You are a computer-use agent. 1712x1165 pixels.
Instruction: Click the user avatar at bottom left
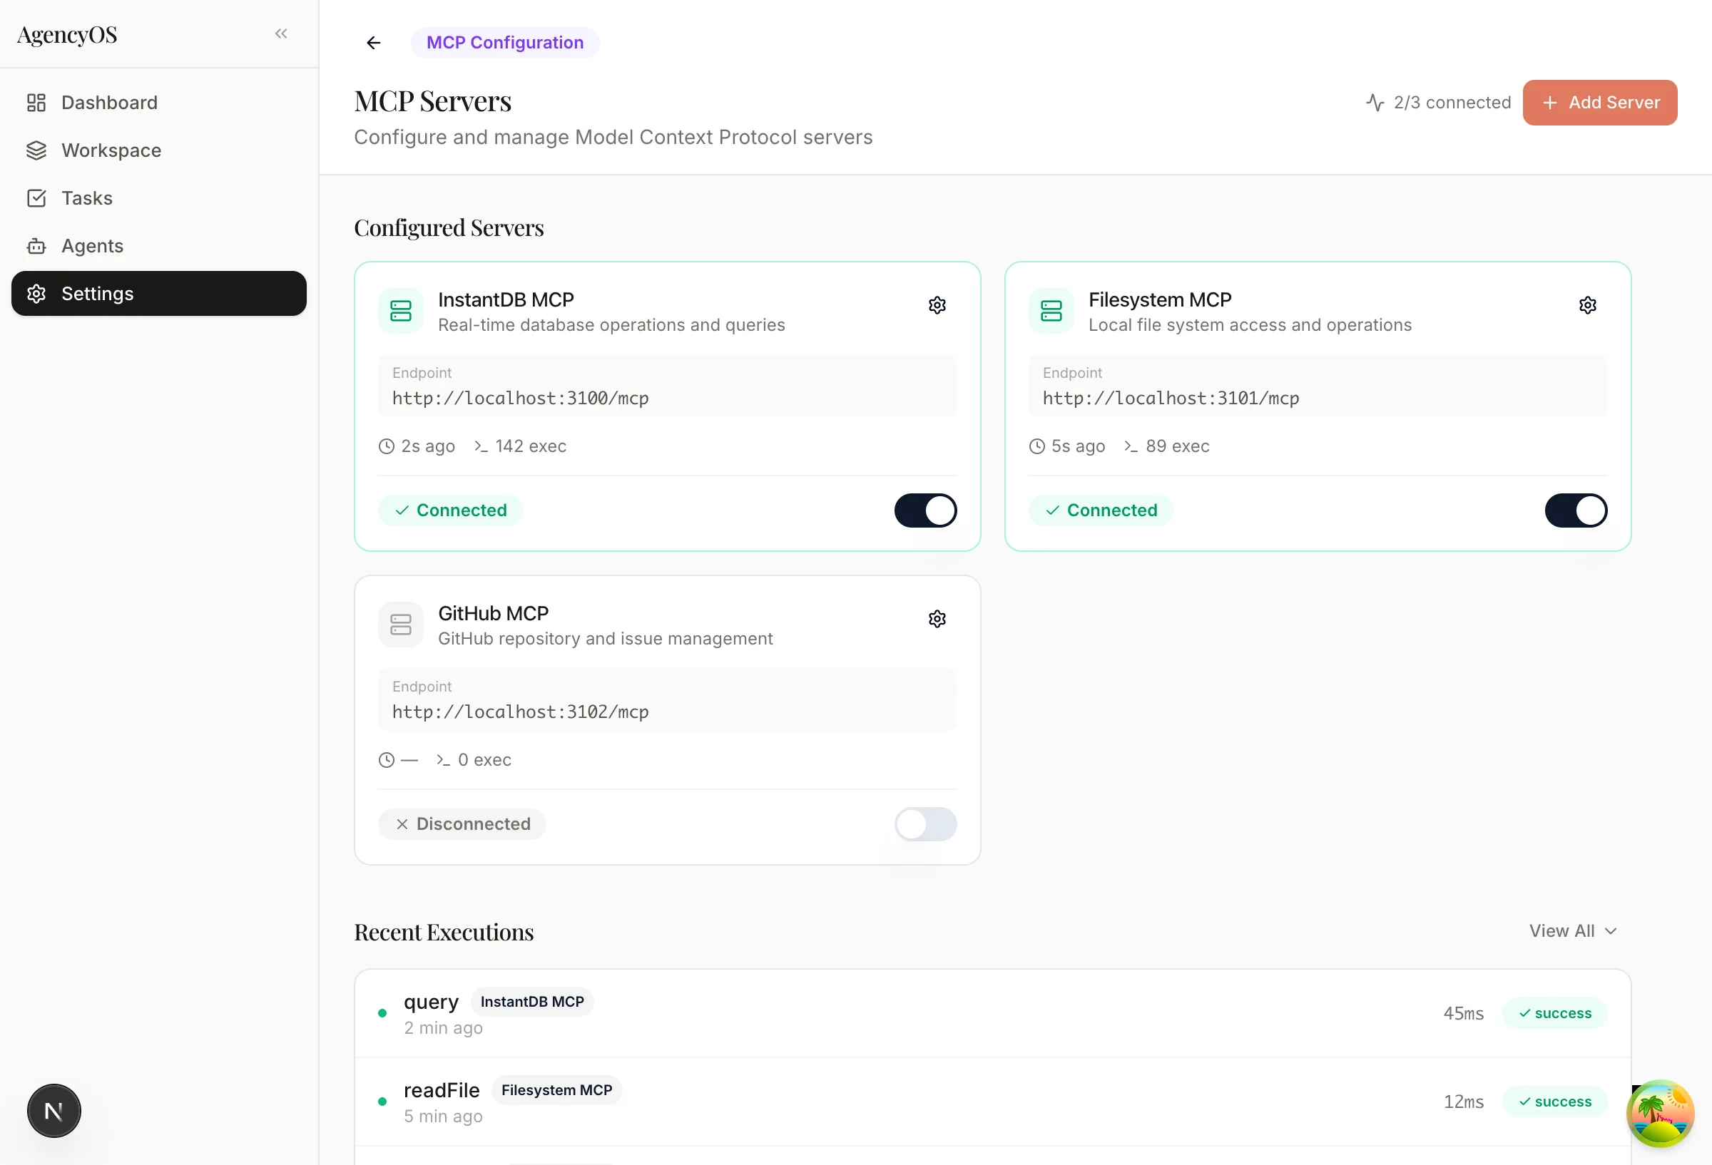[53, 1111]
